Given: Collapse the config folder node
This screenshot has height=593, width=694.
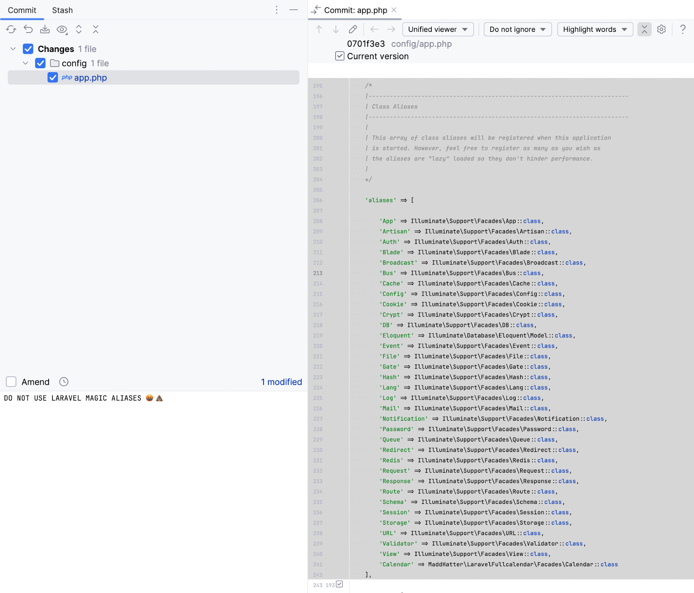Looking at the screenshot, I should (25, 63).
